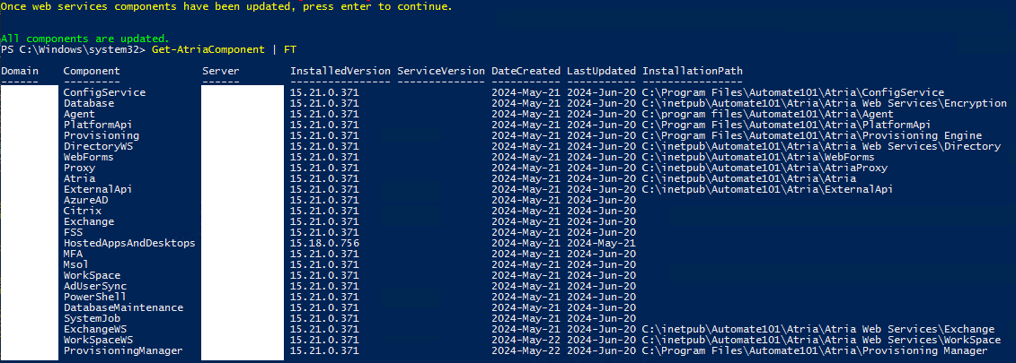
Task: Click the InstalledVersion column header
Action: 340,71
